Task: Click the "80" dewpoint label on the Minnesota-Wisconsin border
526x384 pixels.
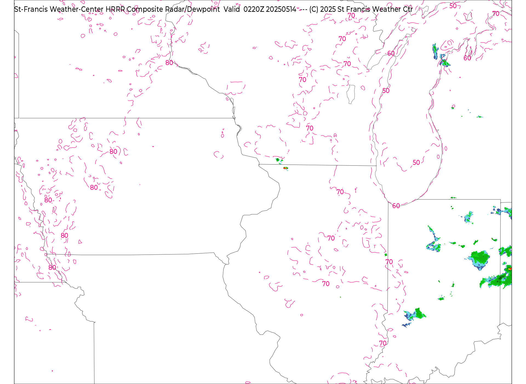Action: coord(169,63)
